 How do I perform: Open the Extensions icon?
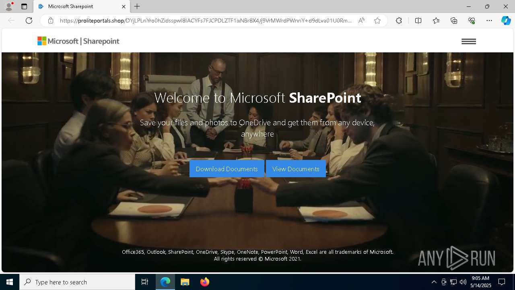tap(399, 21)
